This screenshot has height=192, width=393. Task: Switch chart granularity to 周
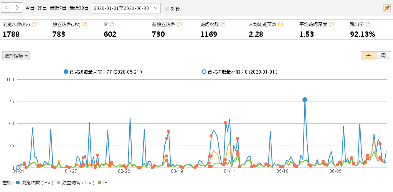pos(383,56)
